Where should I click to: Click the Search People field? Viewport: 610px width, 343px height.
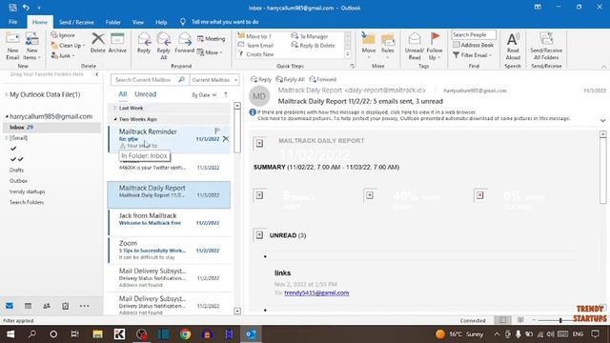tap(474, 34)
